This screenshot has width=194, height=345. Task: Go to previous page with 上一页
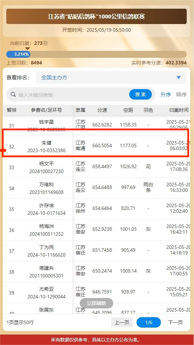122,323
